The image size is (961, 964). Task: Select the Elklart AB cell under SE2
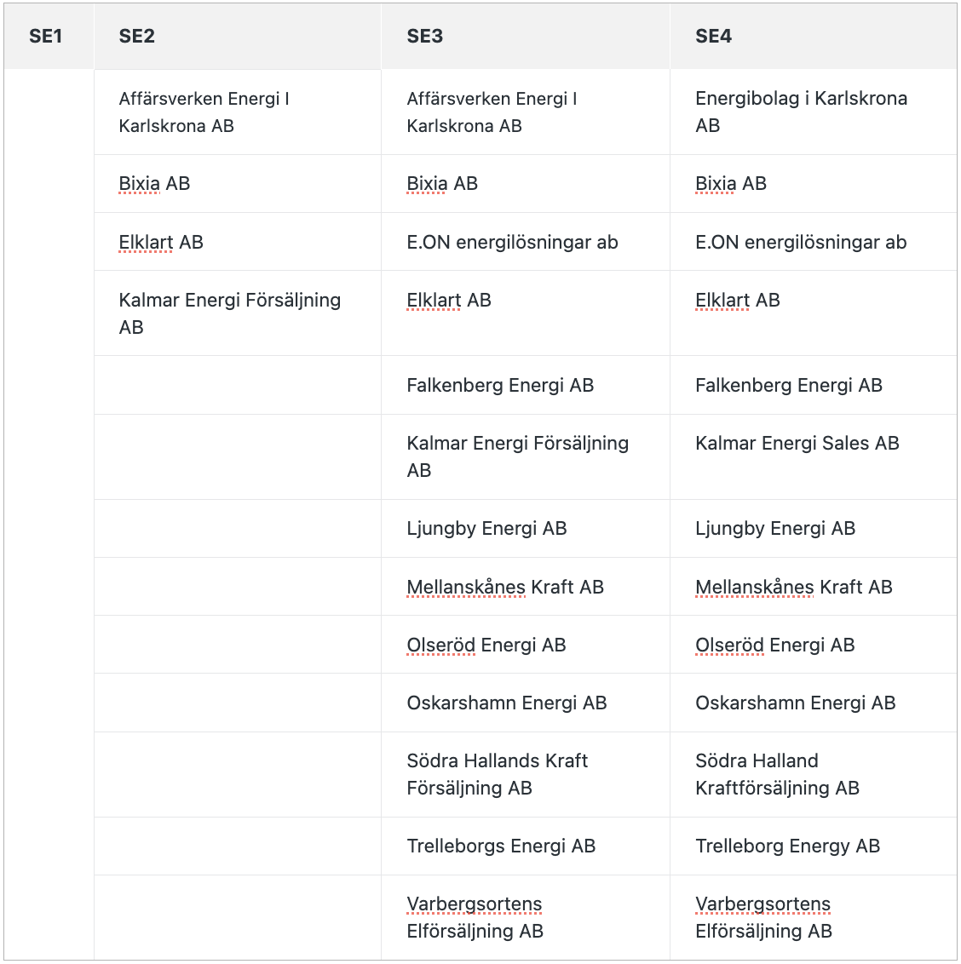click(238, 242)
